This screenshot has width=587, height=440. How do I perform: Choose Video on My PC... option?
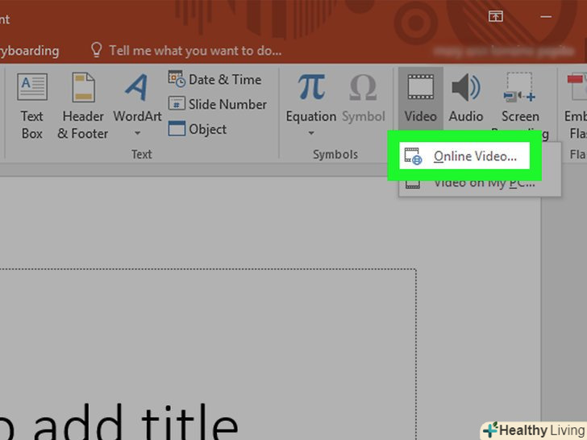480,184
